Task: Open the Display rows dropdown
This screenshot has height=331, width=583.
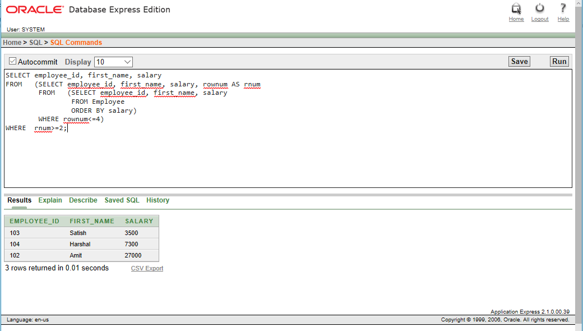Action: click(126, 62)
